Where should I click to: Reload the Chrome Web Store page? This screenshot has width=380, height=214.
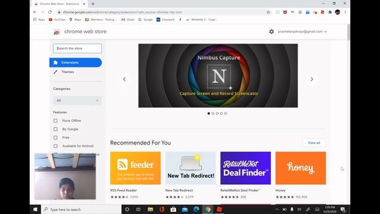[x=50, y=12]
